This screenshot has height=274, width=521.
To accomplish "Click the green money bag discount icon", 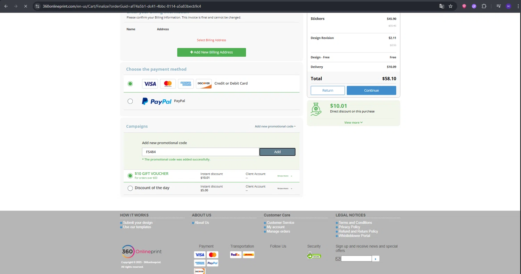I will [x=316, y=109].
